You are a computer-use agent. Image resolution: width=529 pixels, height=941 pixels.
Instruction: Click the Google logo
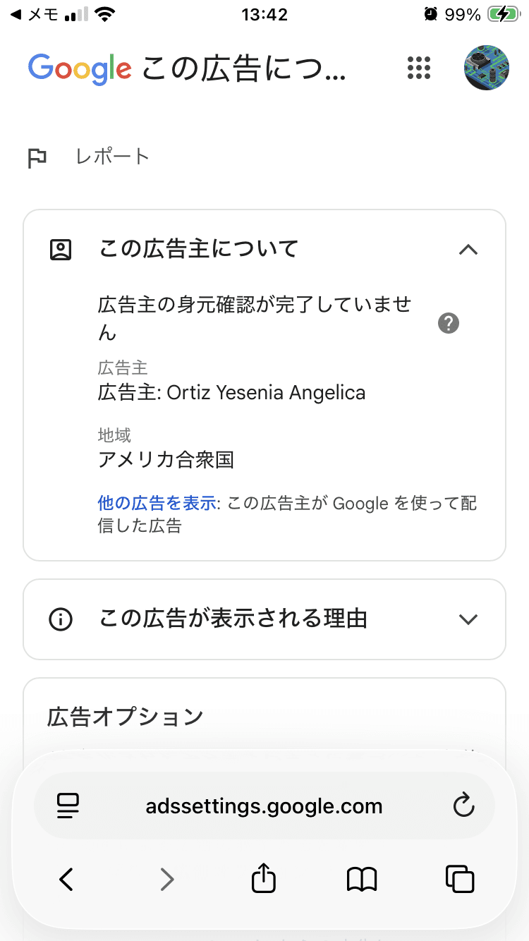click(80, 69)
